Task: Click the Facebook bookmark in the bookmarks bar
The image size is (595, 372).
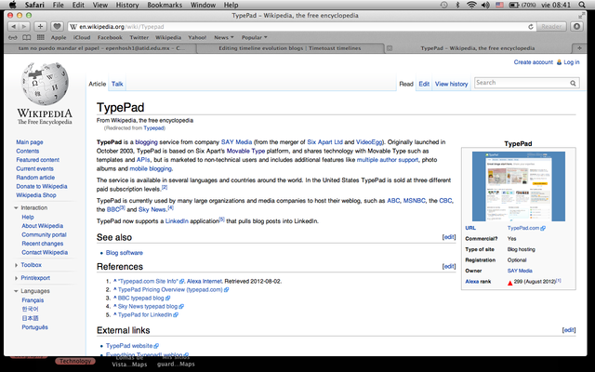Action: click(110, 37)
